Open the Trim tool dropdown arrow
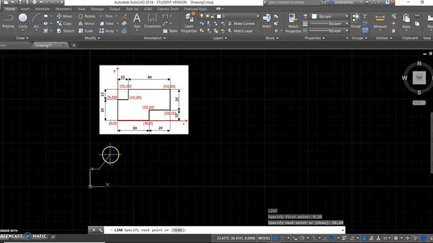 (116, 16)
